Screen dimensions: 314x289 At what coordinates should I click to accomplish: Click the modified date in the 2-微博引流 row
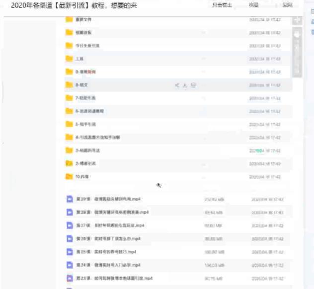pyautogui.click(x=265, y=164)
